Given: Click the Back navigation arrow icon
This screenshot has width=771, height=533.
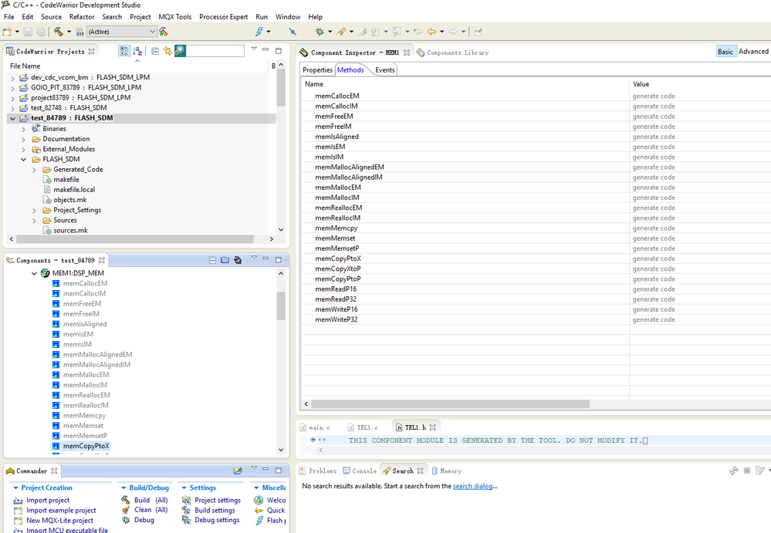Looking at the screenshot, I should pyautogui.click(x=431, y=32).
